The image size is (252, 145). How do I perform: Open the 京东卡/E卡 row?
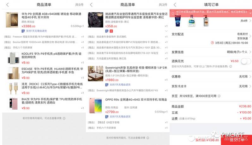(211, 86)
